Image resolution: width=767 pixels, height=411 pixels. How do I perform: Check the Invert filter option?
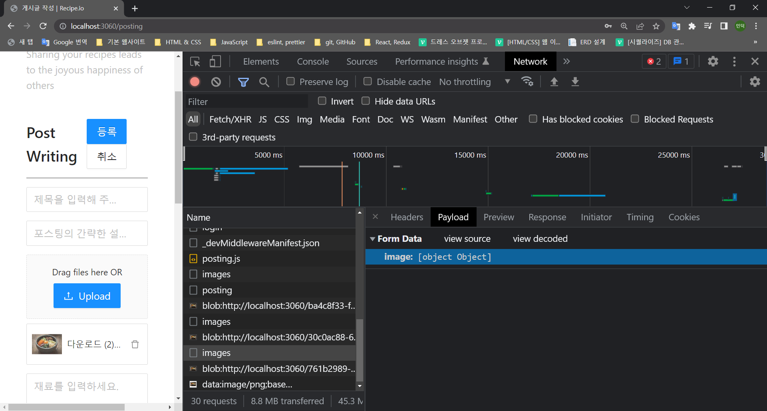point(322,101)
